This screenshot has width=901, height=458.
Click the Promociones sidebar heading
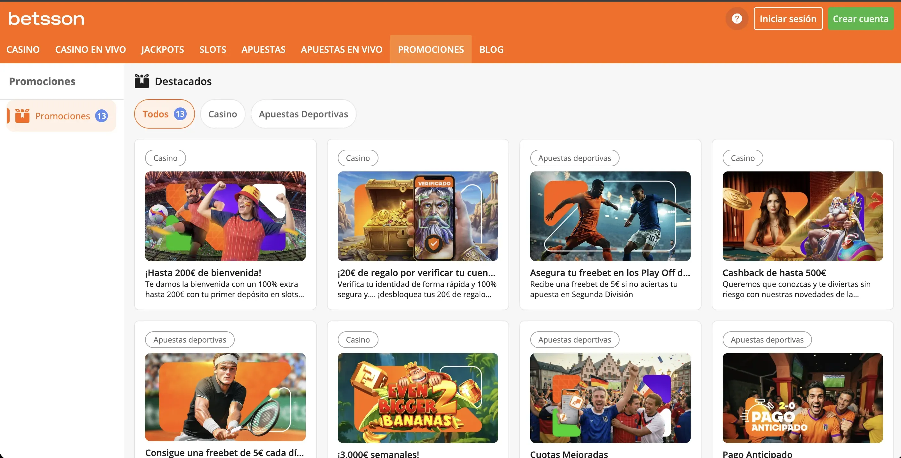42,81
